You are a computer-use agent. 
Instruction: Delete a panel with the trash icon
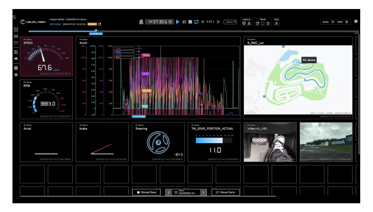268,23
